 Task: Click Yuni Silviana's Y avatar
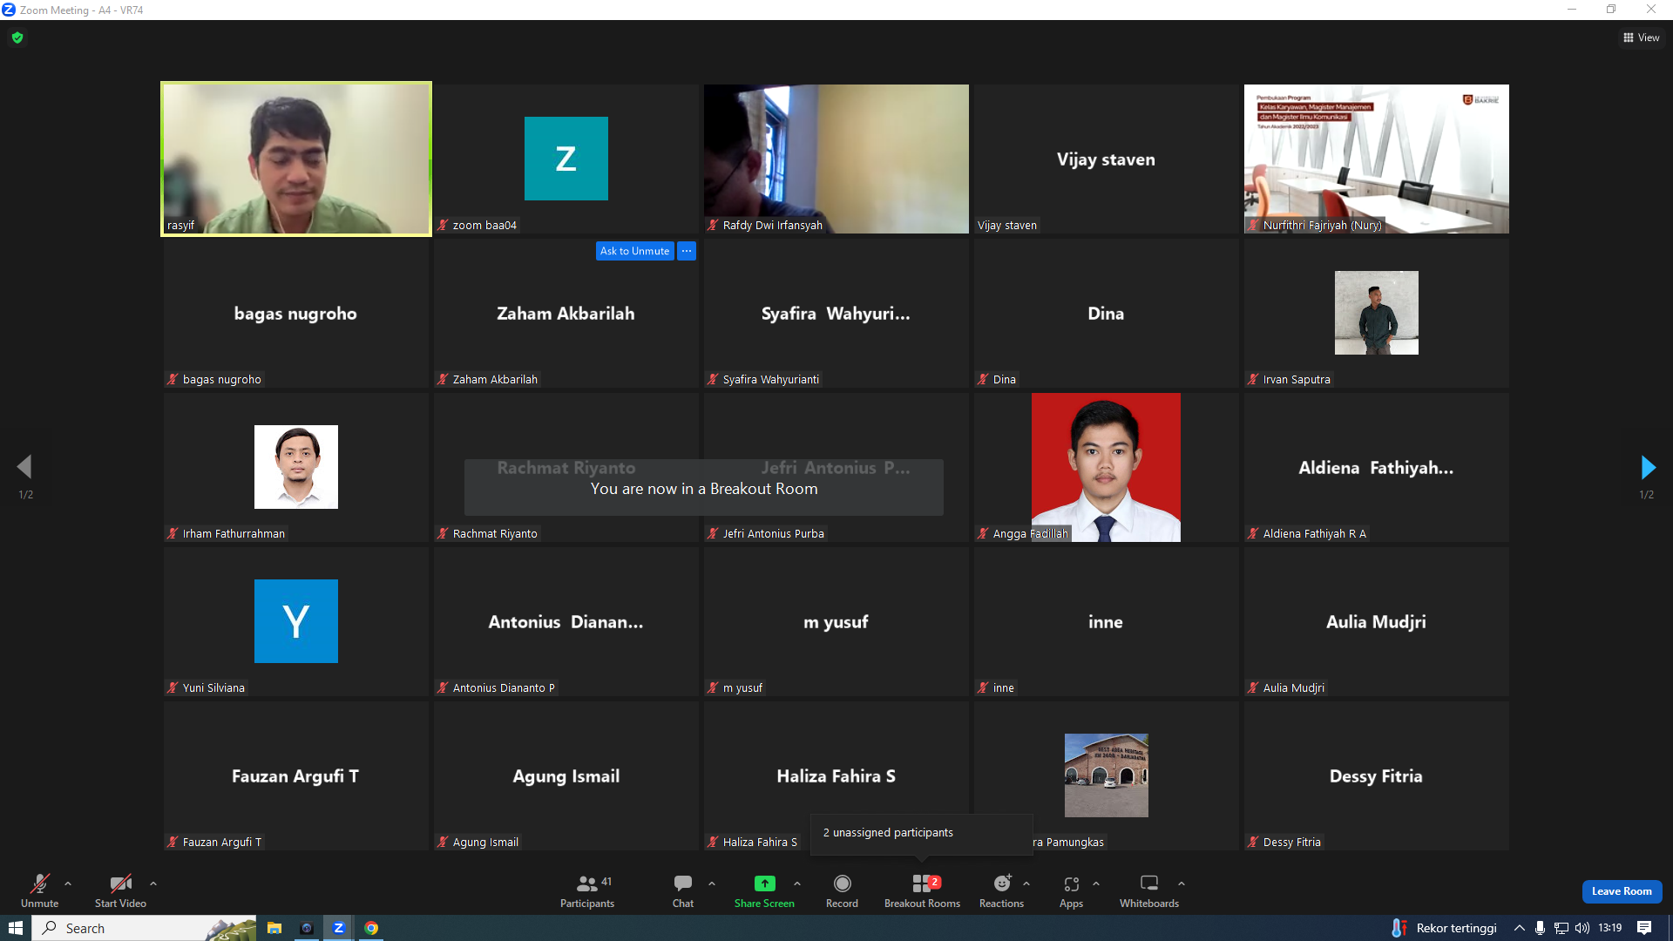pyautogui.click(x=296, y=621)
